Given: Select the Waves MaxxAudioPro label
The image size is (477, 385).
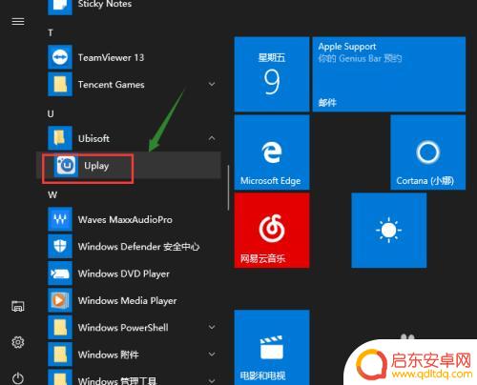Looking at the screenshot, I should pyautogui.click(x=125, y=219).
